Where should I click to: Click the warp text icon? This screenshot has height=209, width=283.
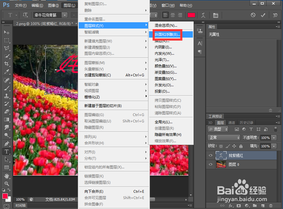coord(203,15)
